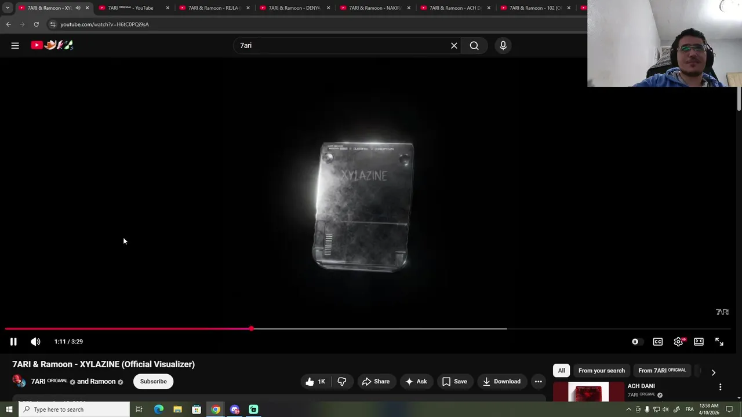
Task: Reload the YouTube page
Action: pyautogui.click(x=36, y=24)
